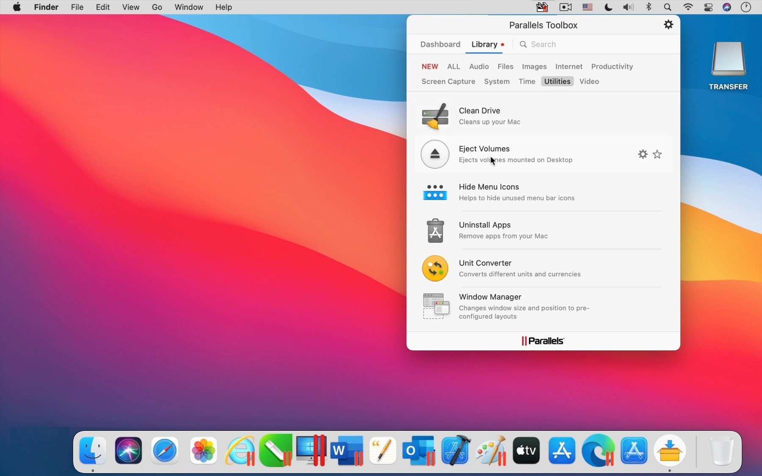762x476 pixels.
Task: Open Eject Volumes settings gear
Action: pyautogui.click(x=643, y=154)
